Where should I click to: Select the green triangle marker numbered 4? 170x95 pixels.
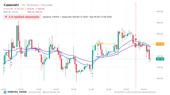[x=11, y=62]
